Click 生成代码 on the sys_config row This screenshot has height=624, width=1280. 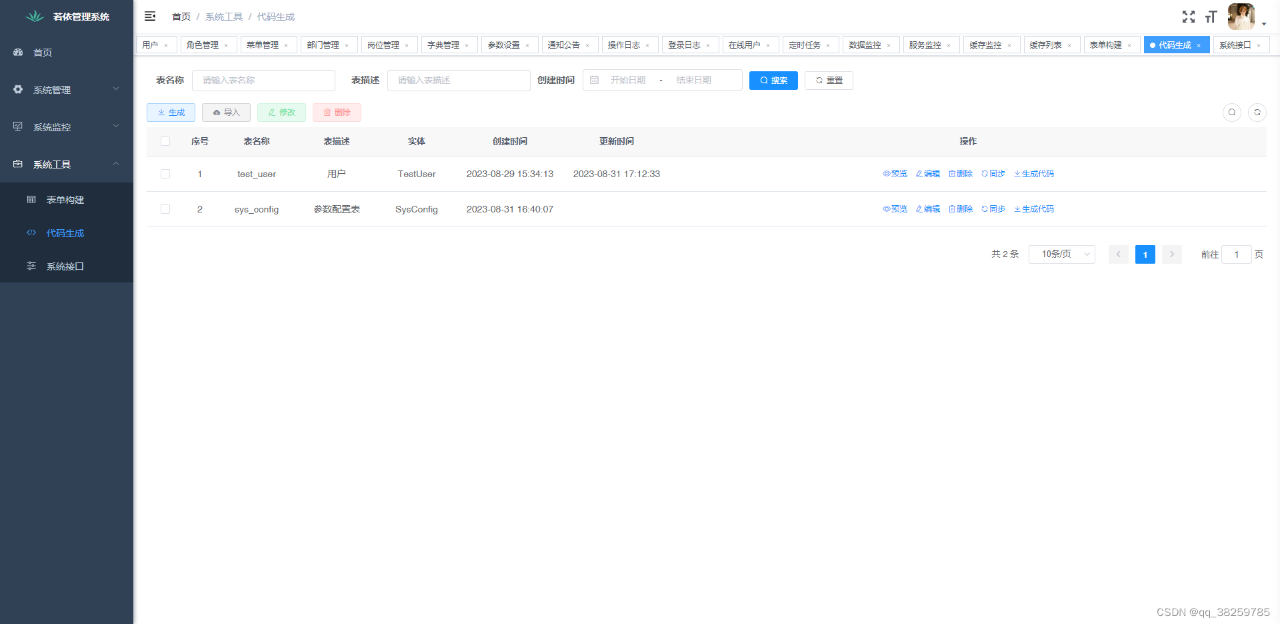1034,208
